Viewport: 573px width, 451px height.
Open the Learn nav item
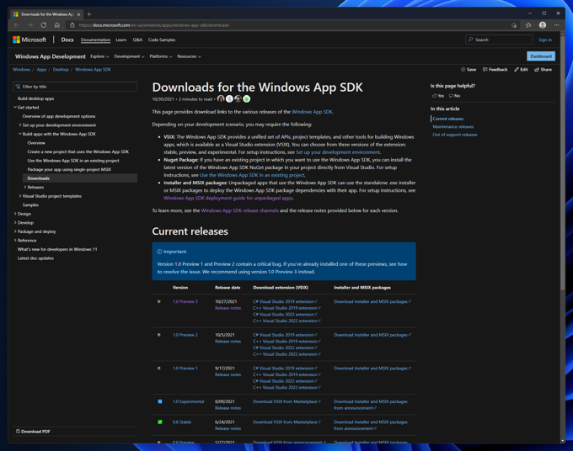(x=121, y=40)
